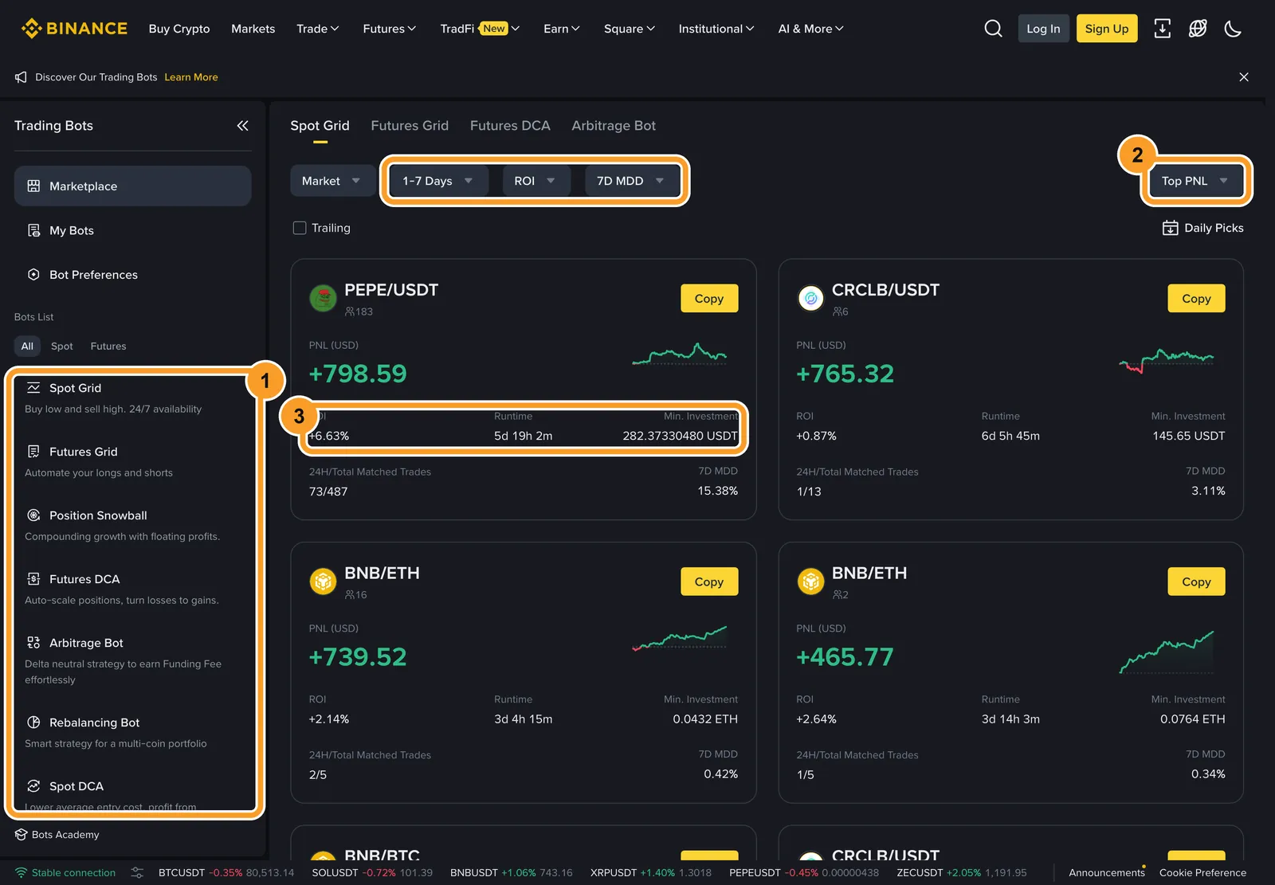Open Bots Academy link
The height and width of the screenshot is (885, 1275).
coord(57,835)
